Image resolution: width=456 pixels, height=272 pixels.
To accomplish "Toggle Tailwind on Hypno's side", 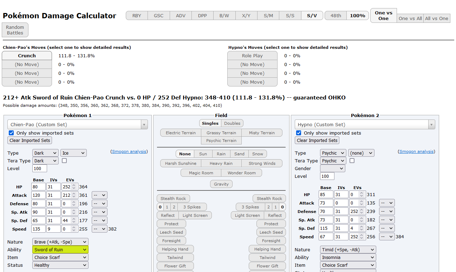I will pos(267,258).
